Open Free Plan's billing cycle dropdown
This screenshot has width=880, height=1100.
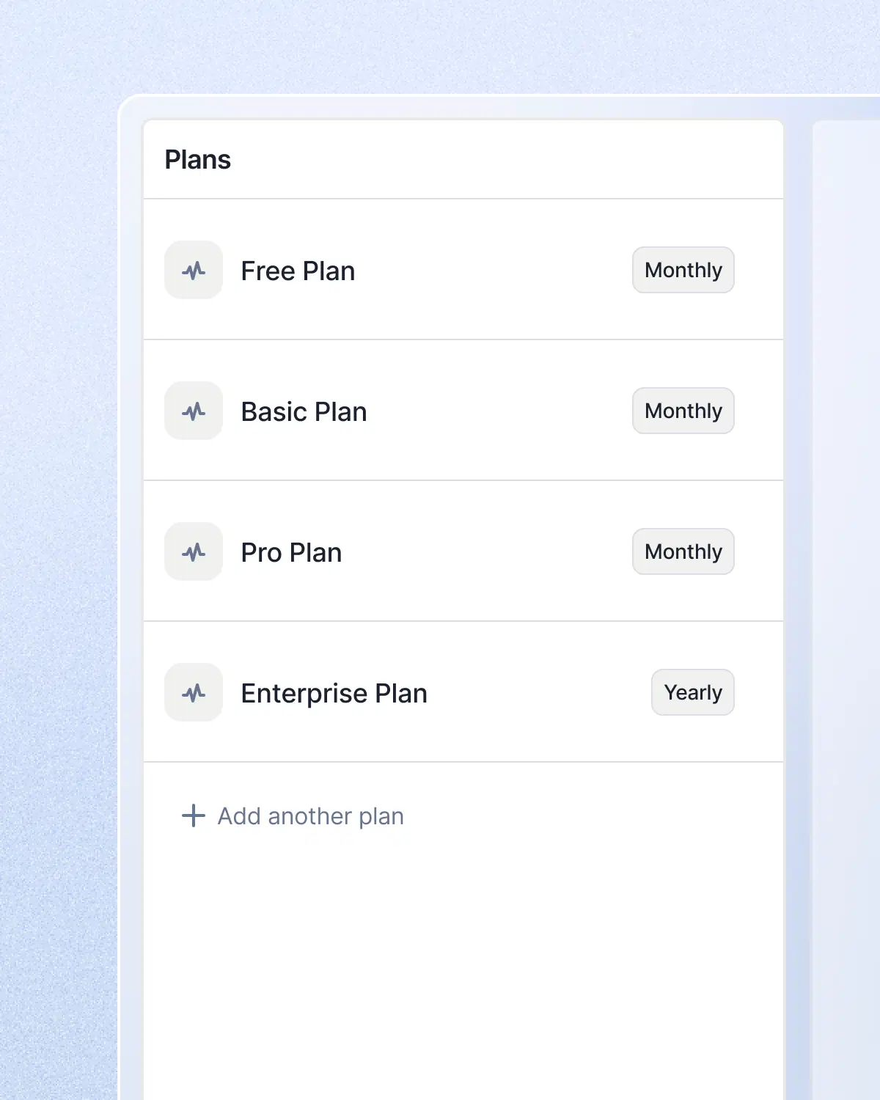pos(683,270)
